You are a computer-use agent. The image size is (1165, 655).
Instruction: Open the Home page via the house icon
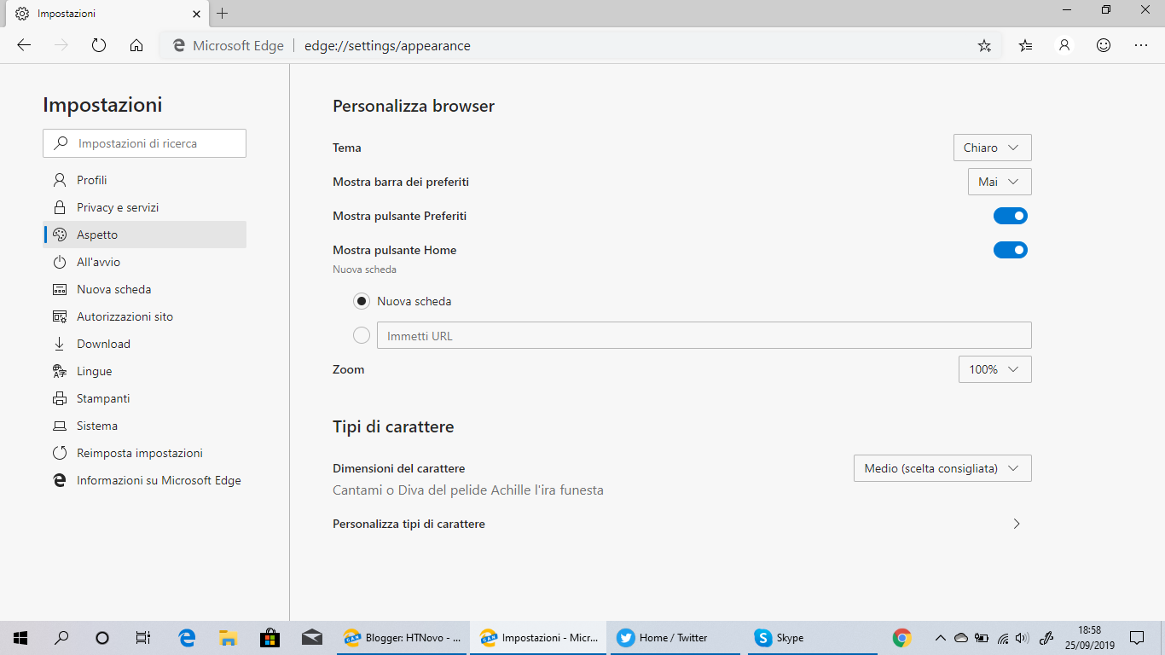click(x=136, y=46)
